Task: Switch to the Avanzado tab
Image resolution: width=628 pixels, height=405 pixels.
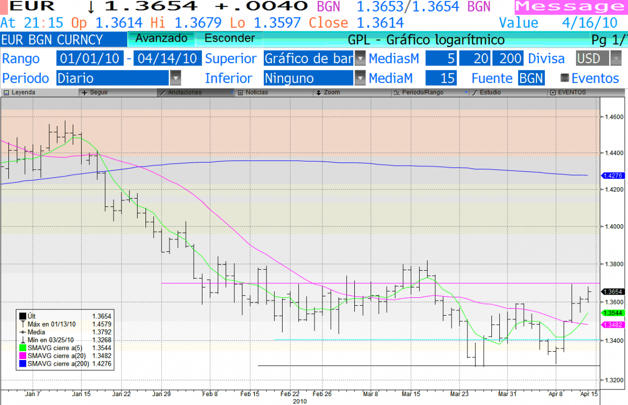Action: click(160, 38)
